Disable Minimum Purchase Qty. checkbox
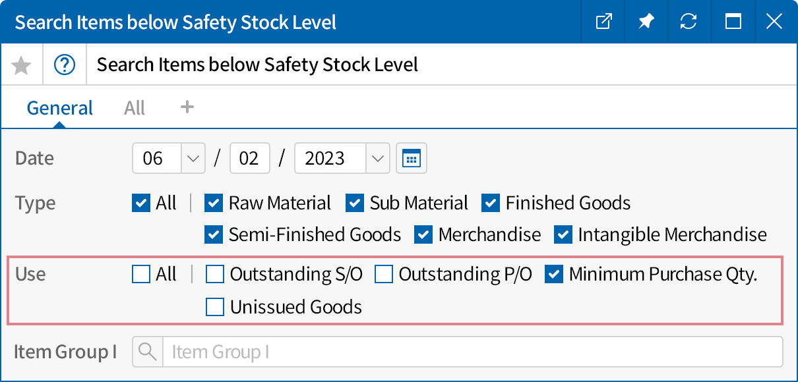The image size is (798, 382). (x=554, y=274)
